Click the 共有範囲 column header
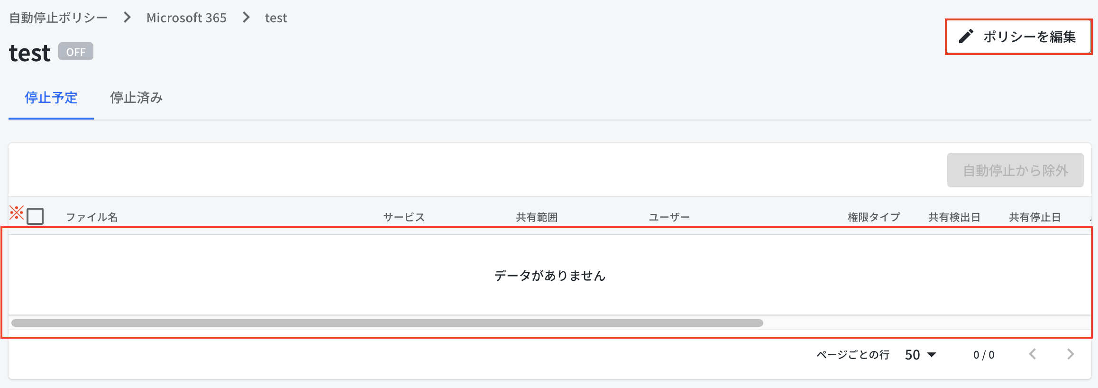This screenshot has width=1098, height=388. [537, 217]
